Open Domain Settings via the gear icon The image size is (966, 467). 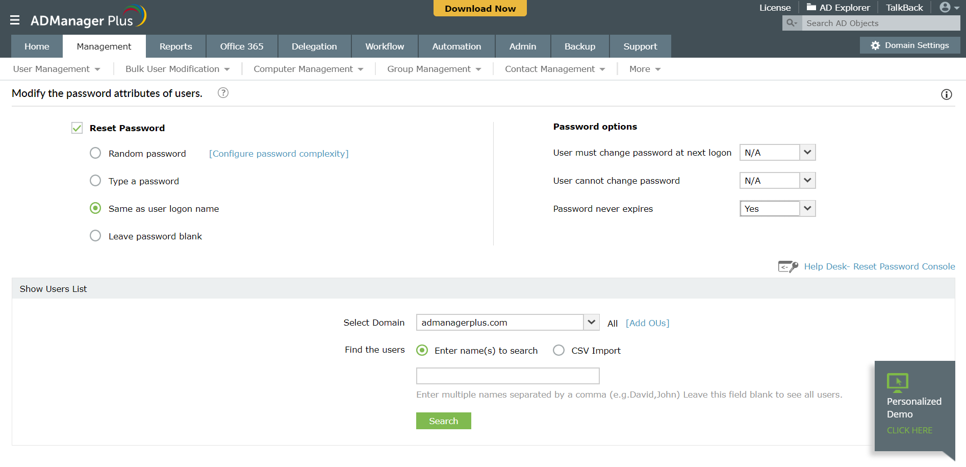pyautogui.click(x=875, y=45)
